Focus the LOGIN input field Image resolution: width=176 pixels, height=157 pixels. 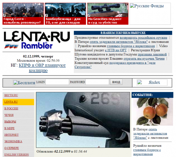(57, 82)
